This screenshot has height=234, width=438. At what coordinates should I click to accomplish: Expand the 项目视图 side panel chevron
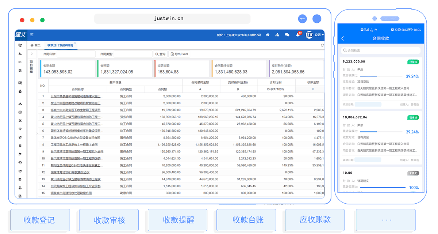pyautogui.click(x=32, y=54)
